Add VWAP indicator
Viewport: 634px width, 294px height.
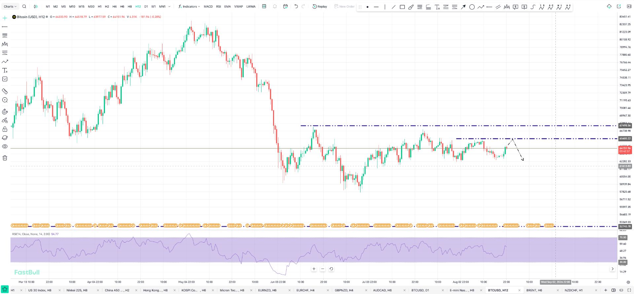coord(238,7)
